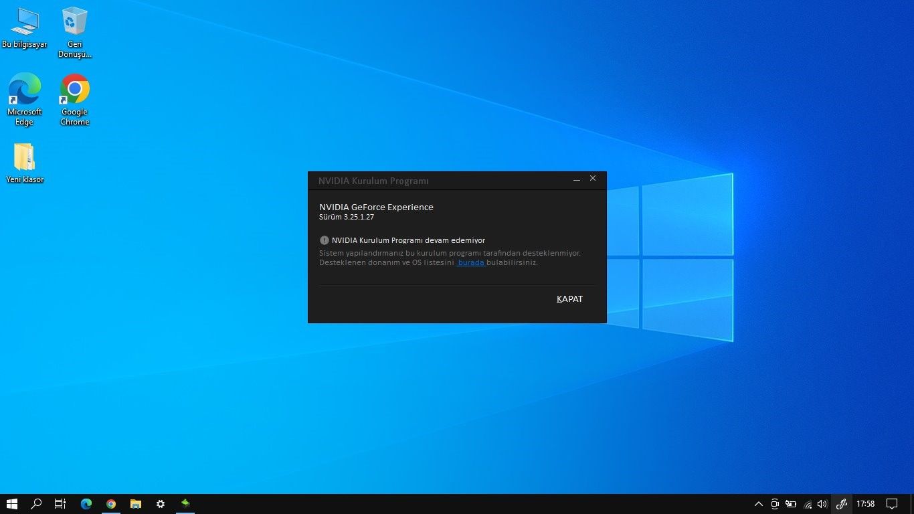Open the Windows Start menu
The width and height of the screenshot is (914, 514).
coord(11,504)
